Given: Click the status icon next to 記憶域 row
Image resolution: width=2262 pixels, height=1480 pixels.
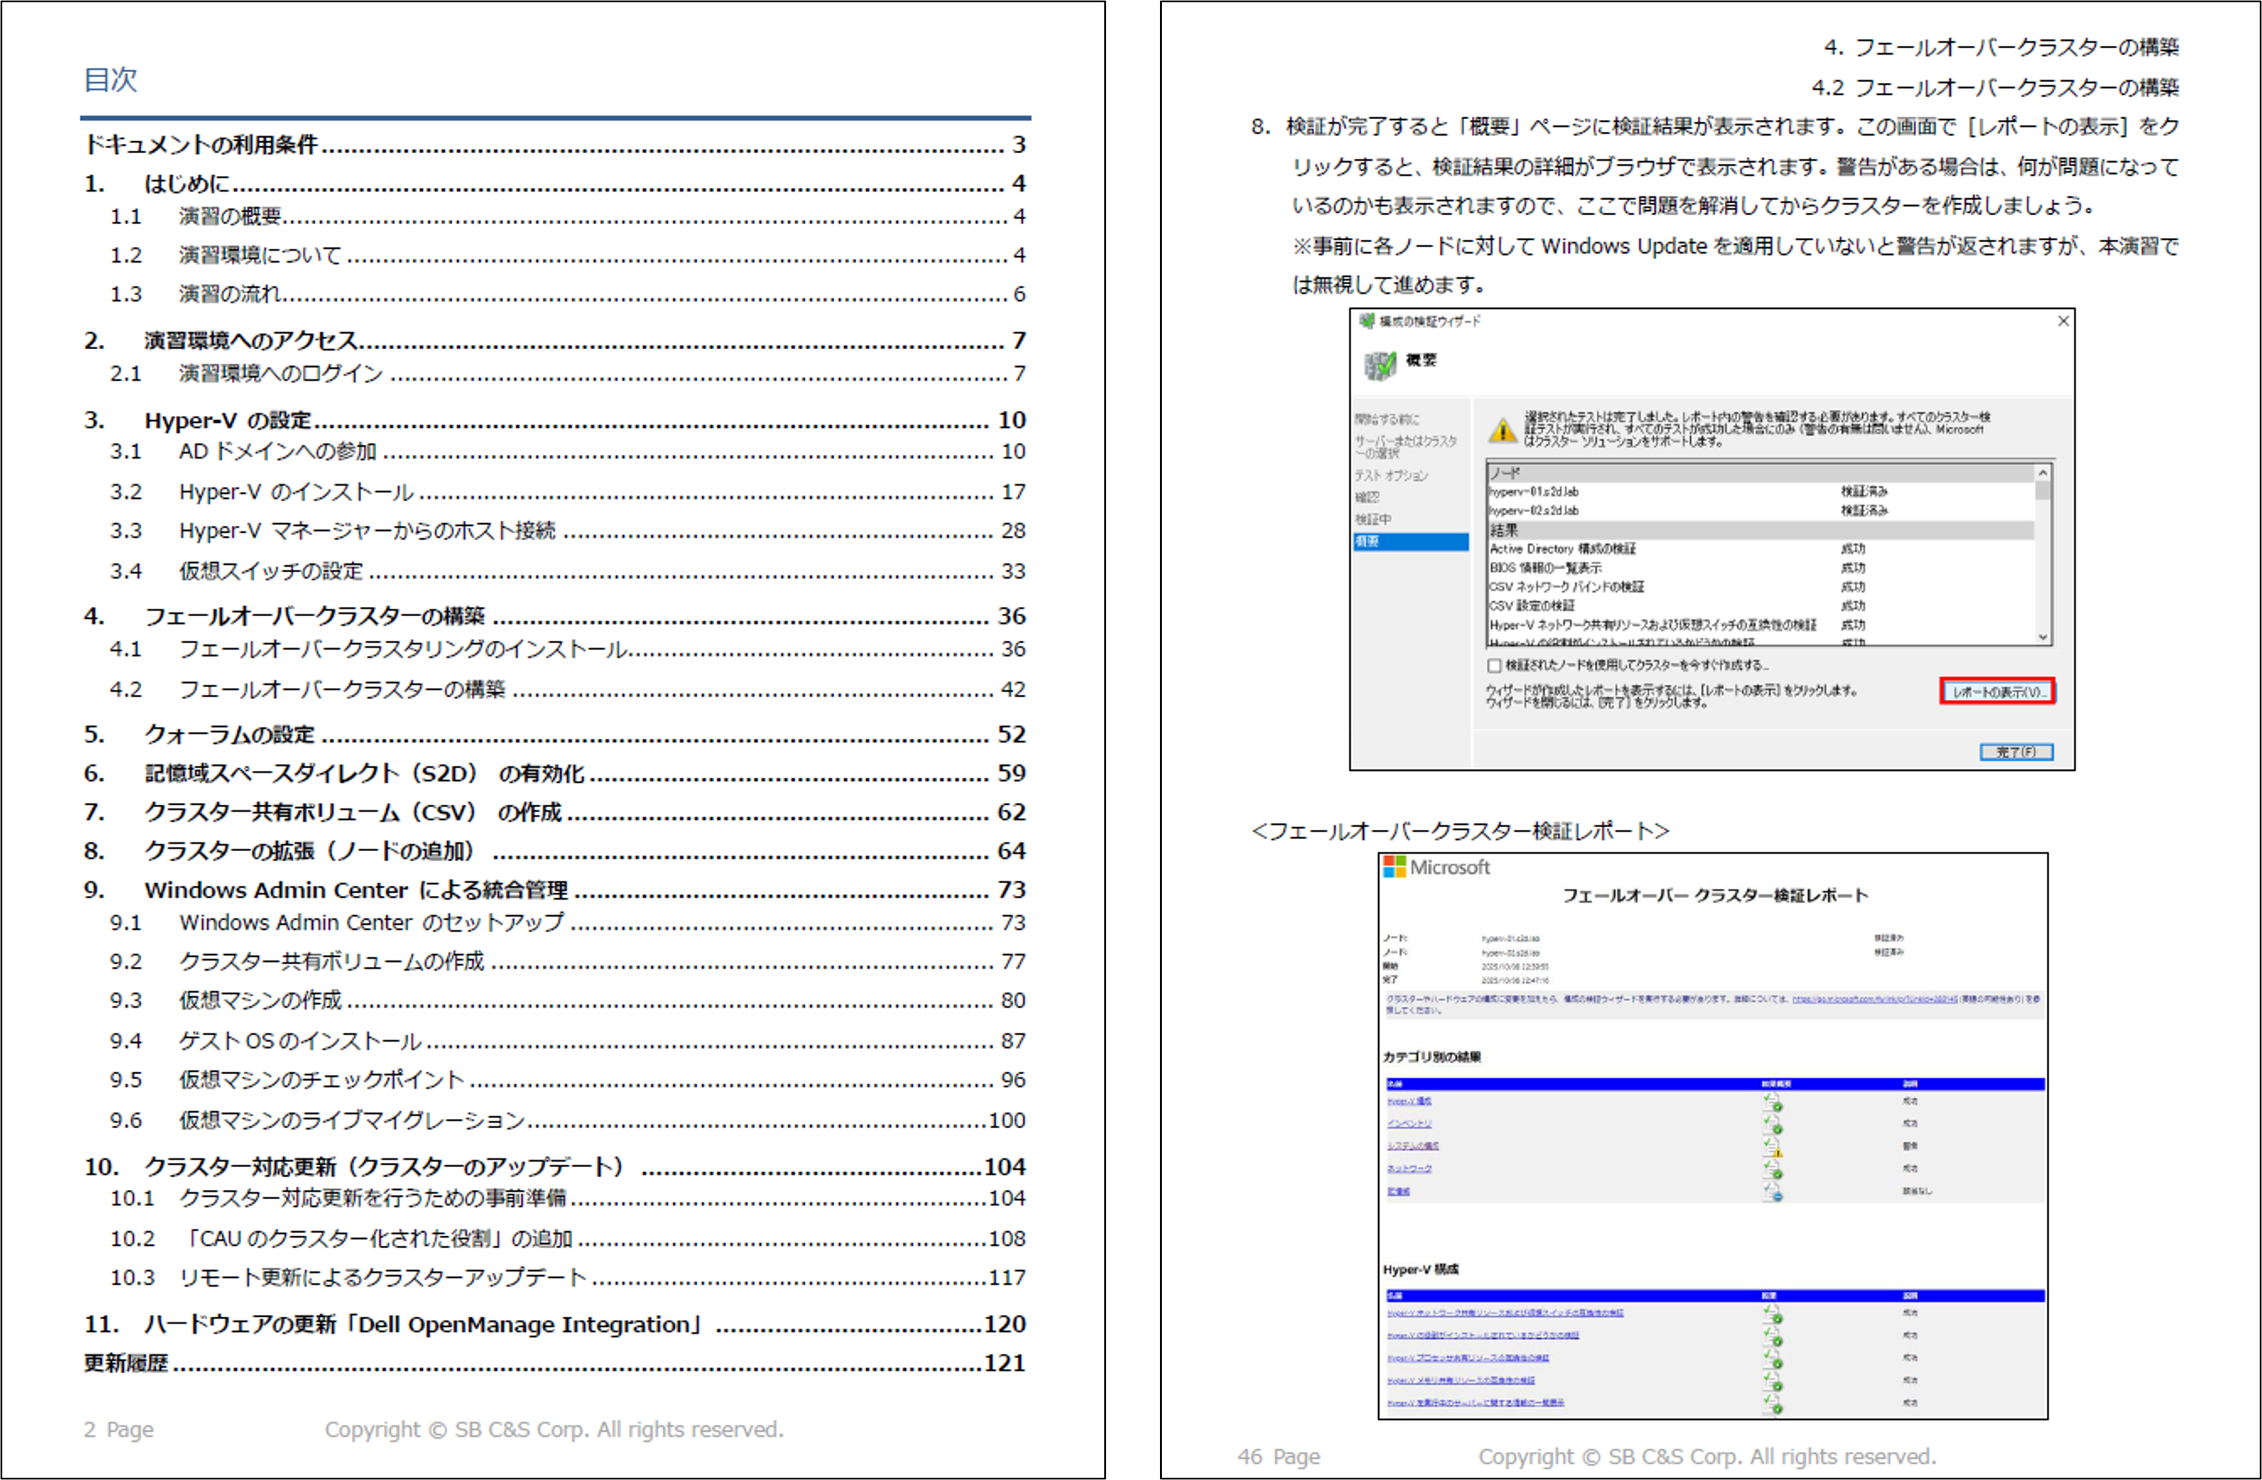Looking at the screenshot, I should [1773, 1192].
